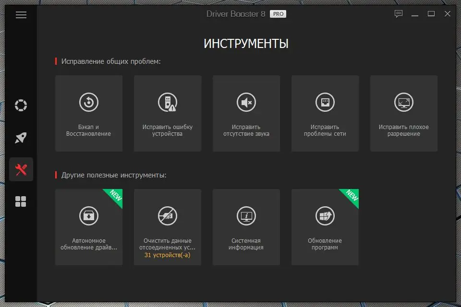Screen dimensions: 461x307
Task: Select the scan icon in the sidebar
Action: (21, 106)
